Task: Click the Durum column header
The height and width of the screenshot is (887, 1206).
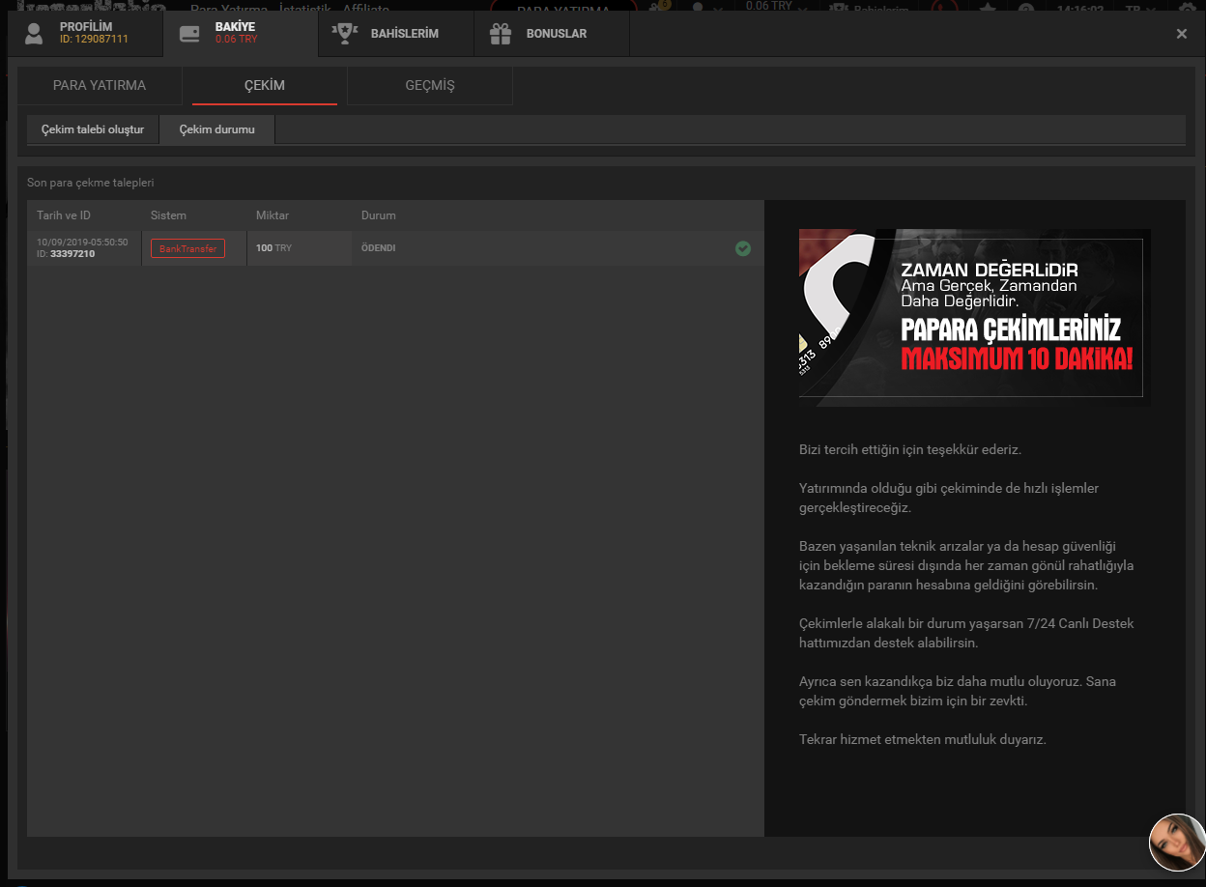Action: pyautogui.click(x=379, y=215)
